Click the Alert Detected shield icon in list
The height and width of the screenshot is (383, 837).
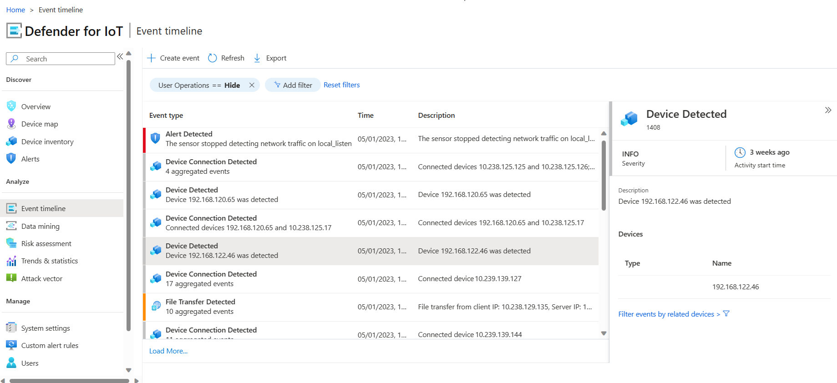155,138
